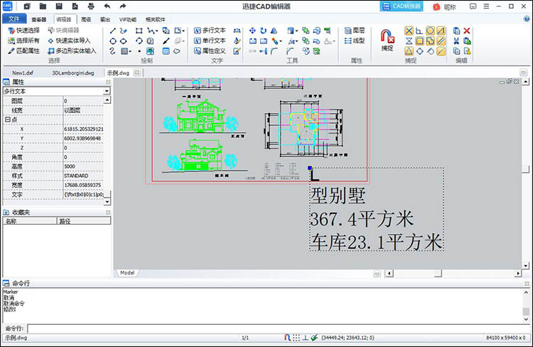Screen dimensions: 533x347
Task: Insert a table with the Table icon
Action: coord(166,51)
